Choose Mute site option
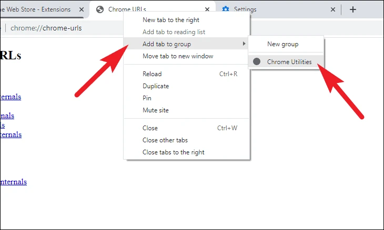 187,110
